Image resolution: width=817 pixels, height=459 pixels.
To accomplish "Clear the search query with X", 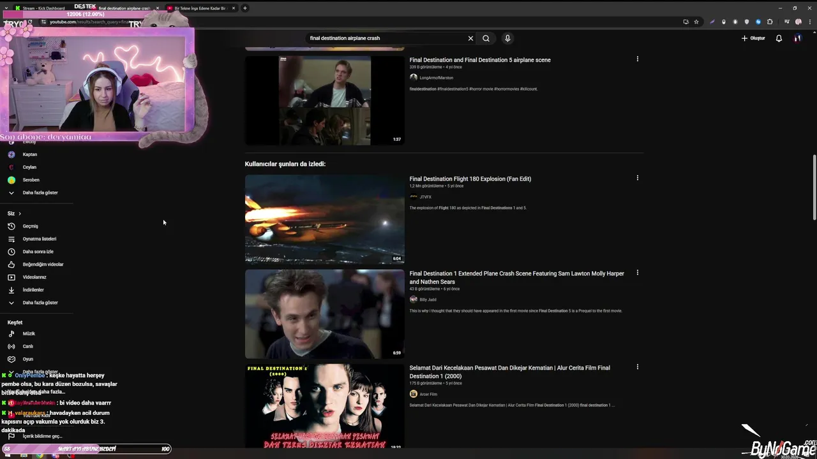I will (x=470, y=38).
